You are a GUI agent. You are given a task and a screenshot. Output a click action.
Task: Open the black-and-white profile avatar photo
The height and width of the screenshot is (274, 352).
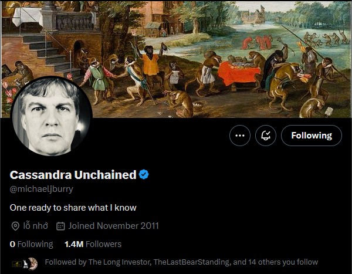point(52,116)
